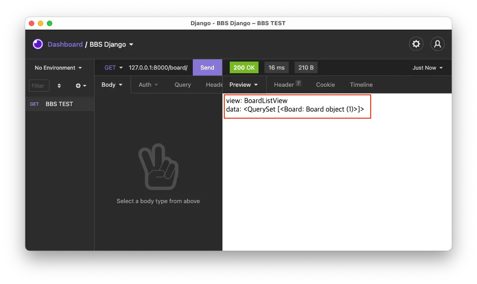Open the response Cookie tab
The image size is (477, 284).
[x=325, y=85]
